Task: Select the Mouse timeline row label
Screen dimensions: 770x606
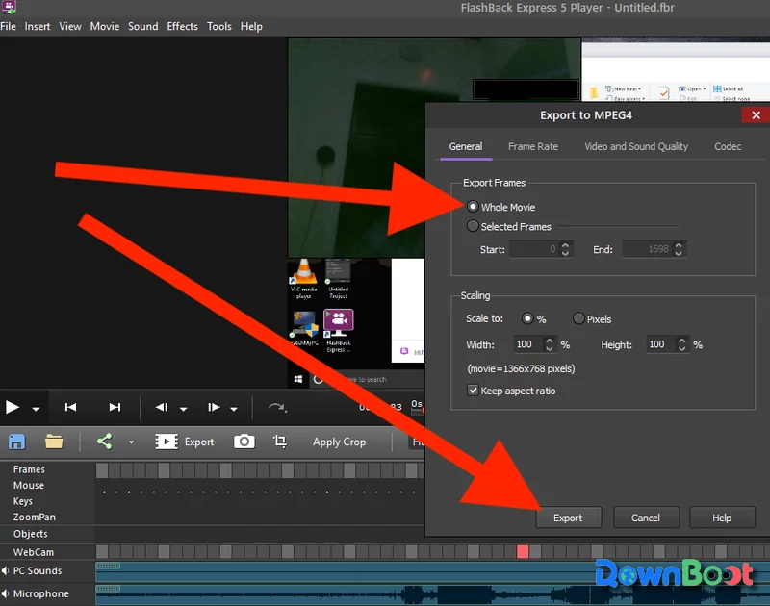Action: click(x=29, y=486)
